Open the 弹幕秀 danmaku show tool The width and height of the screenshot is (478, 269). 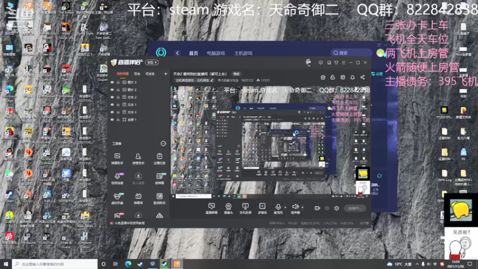tap(138, 198)
